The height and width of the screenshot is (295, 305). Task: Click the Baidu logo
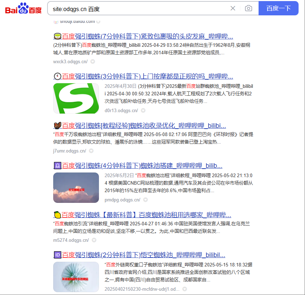click(23, 8)
